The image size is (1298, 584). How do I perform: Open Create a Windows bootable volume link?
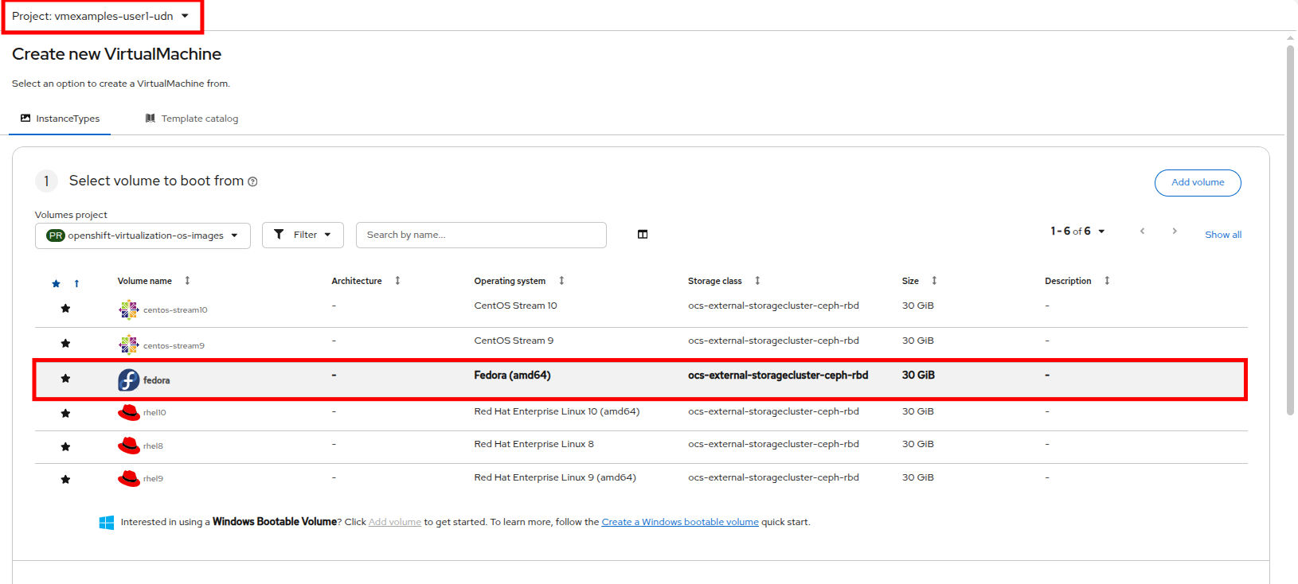680,522
